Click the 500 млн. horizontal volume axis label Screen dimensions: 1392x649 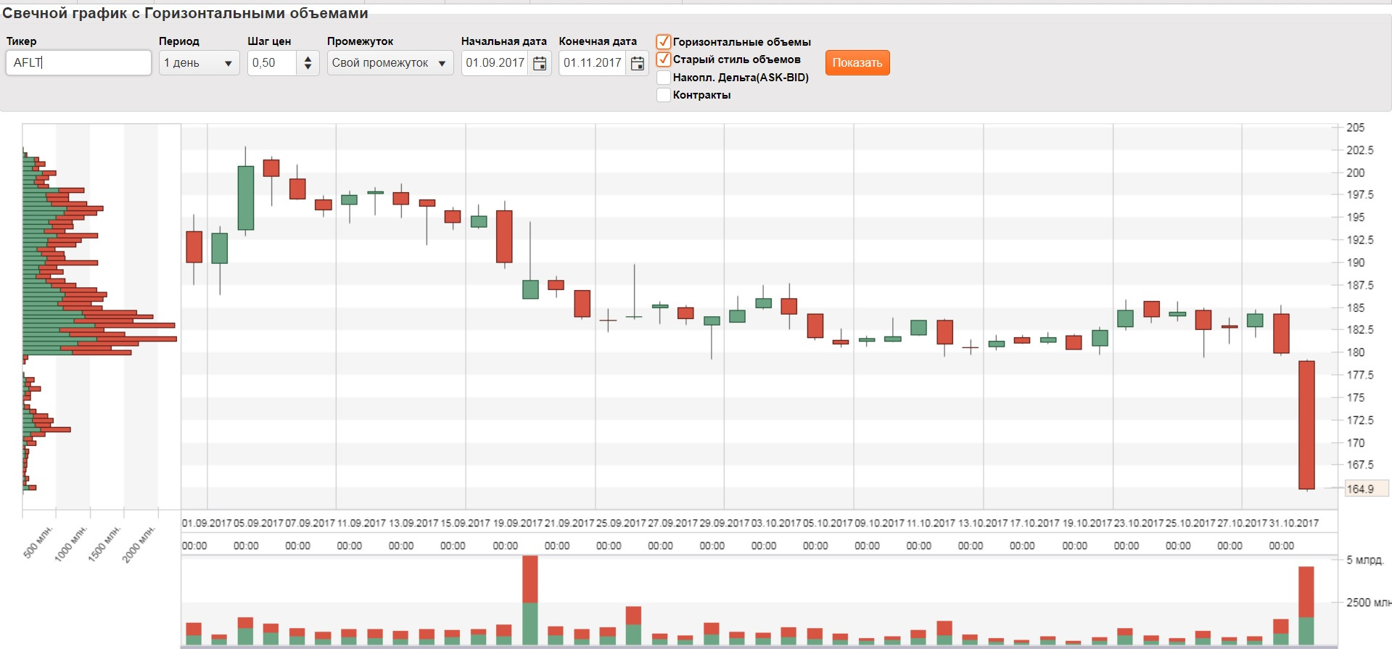click(x=38, y=542)
